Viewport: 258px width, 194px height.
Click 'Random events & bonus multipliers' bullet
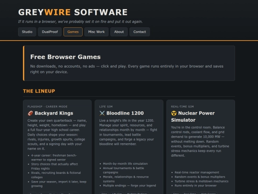tap(200, 177)
